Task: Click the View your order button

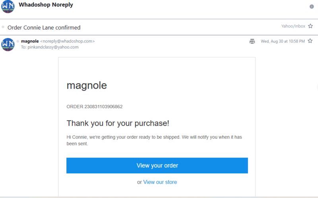Action: coord(157,166)
